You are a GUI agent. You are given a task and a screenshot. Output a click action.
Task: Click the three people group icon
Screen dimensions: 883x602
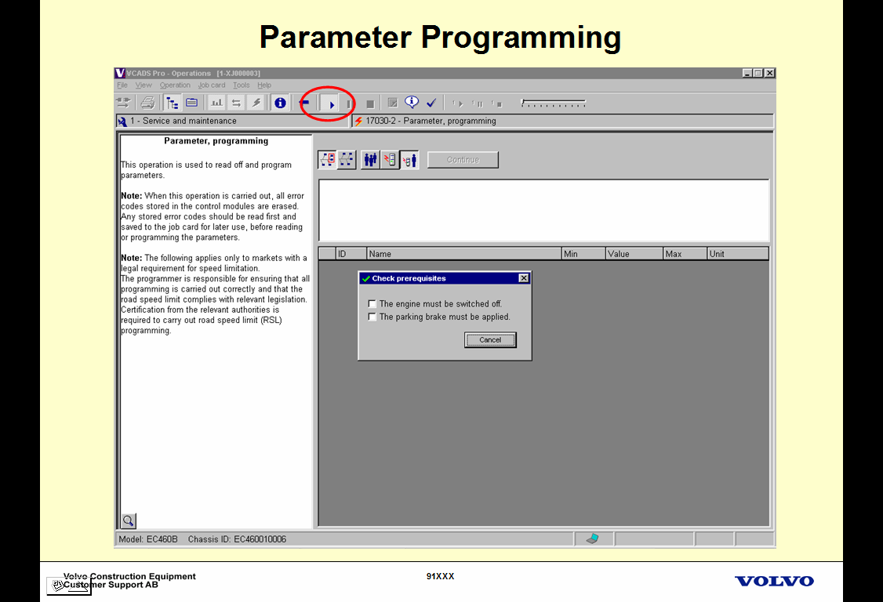click(370, 160)
